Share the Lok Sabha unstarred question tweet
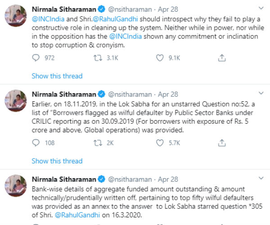Viewport: 270px width, 225px height. click(x=222, y=143)
